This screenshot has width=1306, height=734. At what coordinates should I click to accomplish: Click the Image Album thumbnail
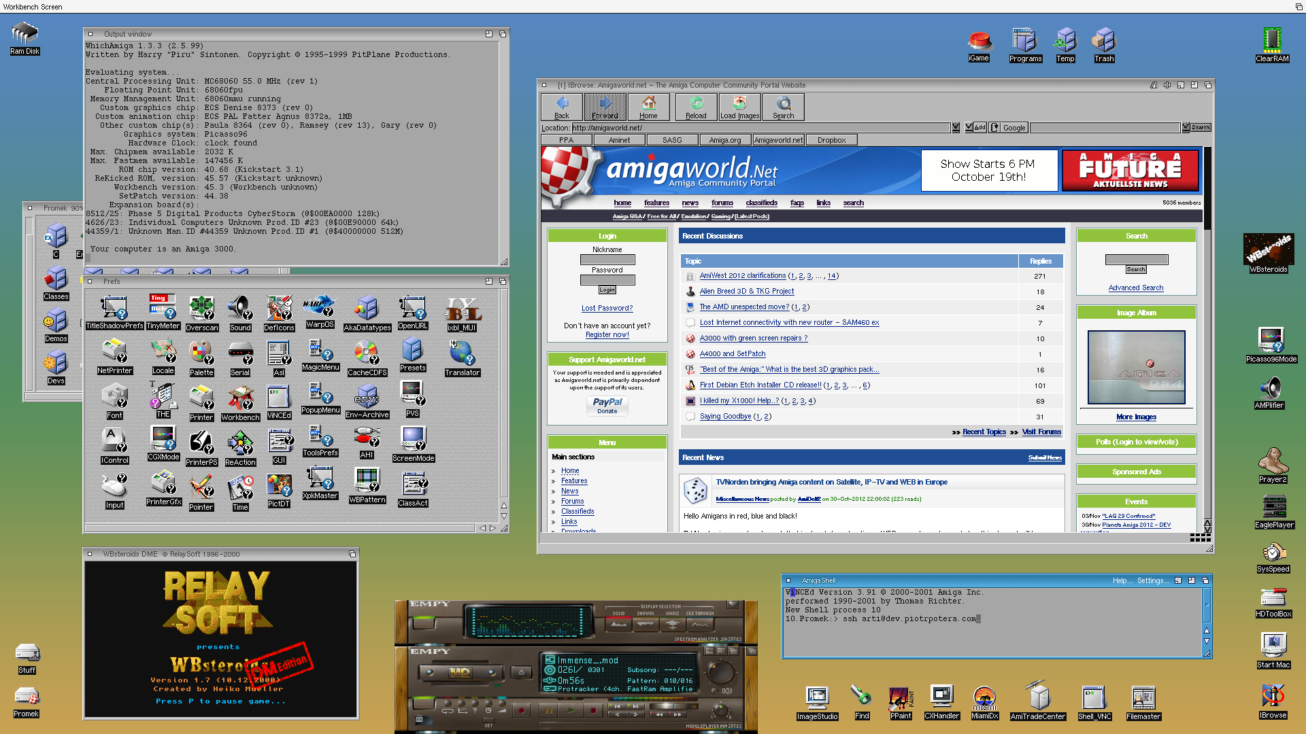tap(1136, 367)
